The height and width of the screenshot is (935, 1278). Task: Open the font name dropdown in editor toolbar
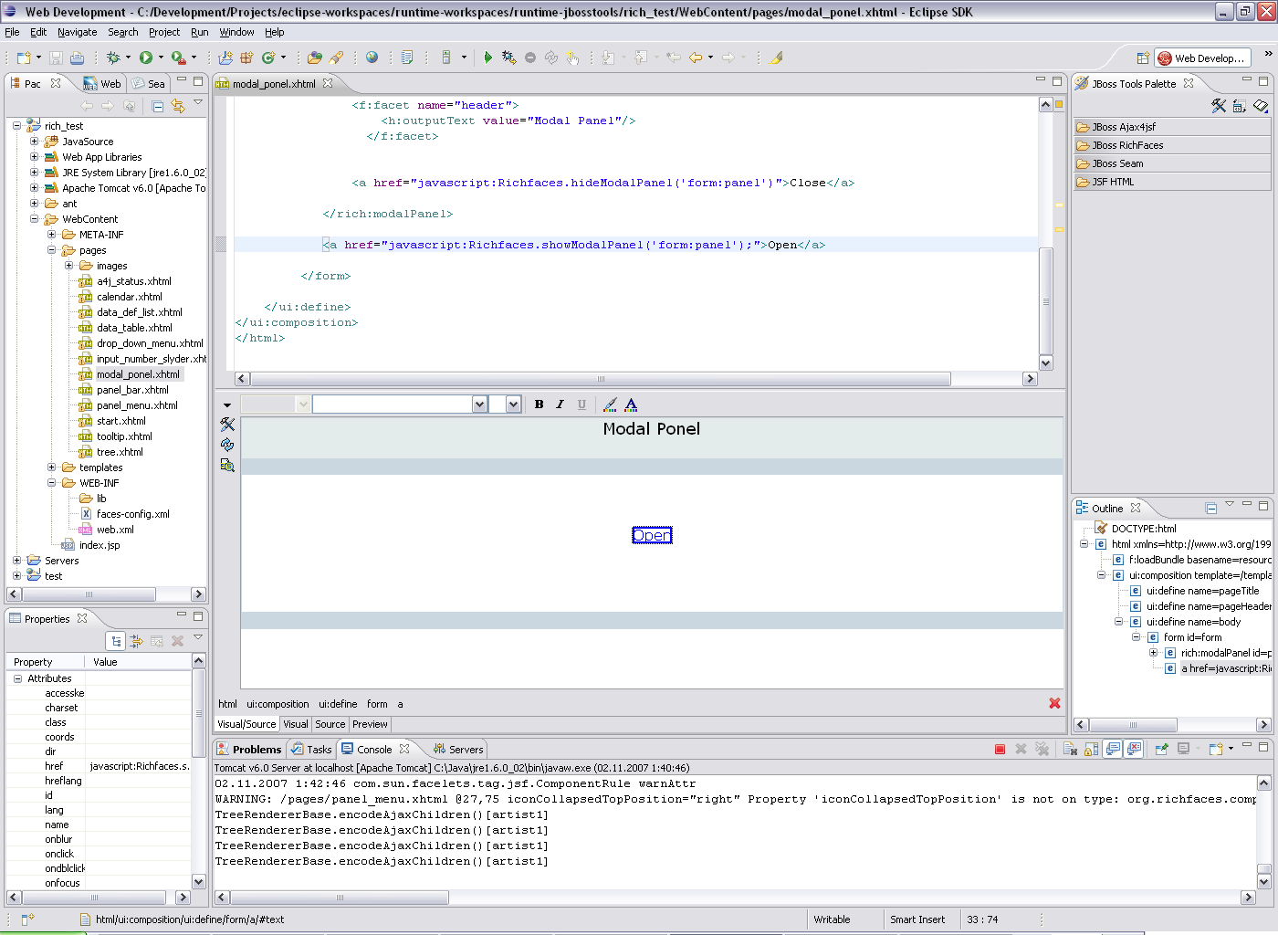pos(479,404)
